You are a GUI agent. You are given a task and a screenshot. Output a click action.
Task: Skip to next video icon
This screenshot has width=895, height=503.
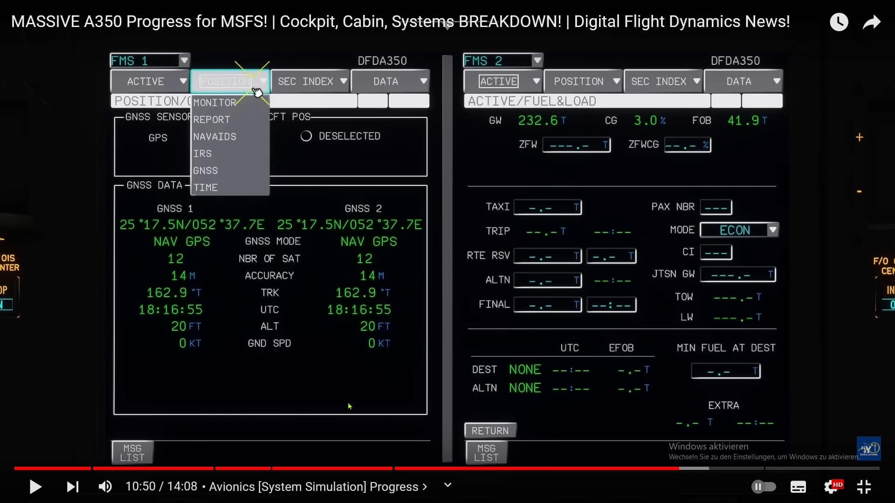point(72,487)
